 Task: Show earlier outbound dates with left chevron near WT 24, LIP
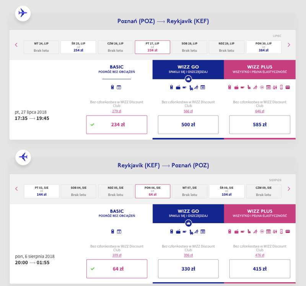click(x=16, y=45)
